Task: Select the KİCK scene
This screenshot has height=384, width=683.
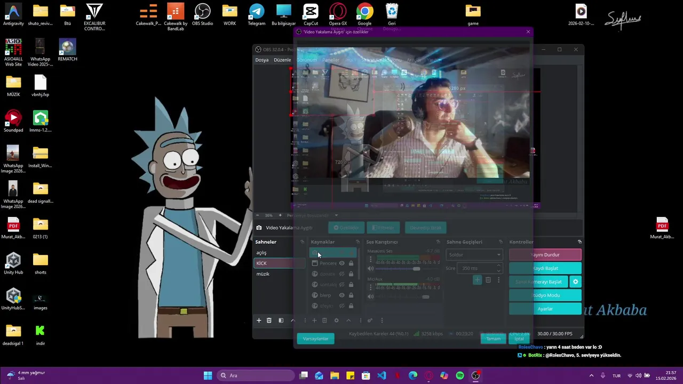Action: coord(280,263)
